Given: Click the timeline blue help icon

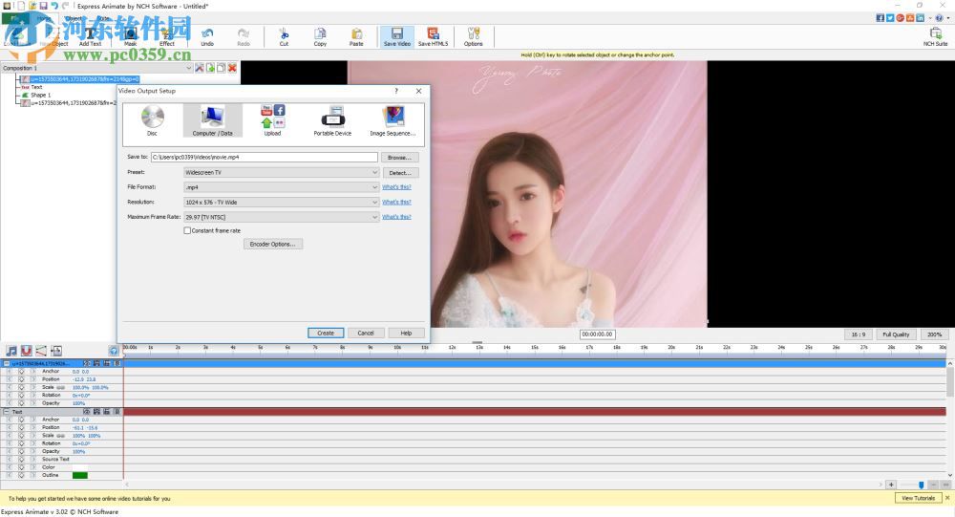Looking at the screenshot, I should pyautogui.click(x=114, y=351).
